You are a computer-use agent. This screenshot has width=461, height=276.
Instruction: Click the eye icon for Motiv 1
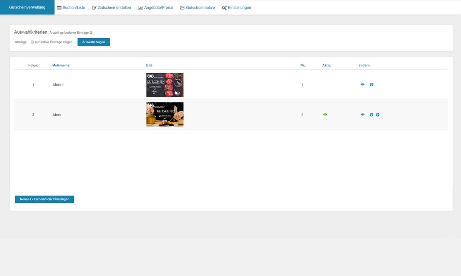(x=363, y=85)
